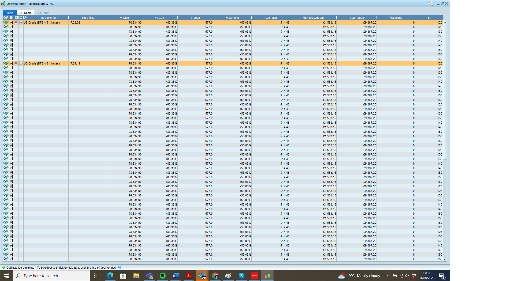
Task: Select US Crude (DFB) text in 17:31:11 row
Action: coord(42,63)
